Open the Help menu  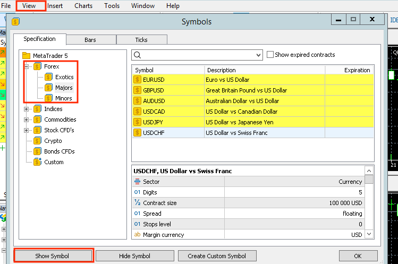tap(173, 6)
